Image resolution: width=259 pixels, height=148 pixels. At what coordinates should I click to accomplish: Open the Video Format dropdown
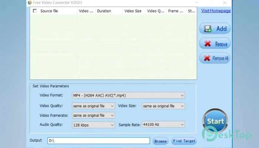pyautogui.click(x=128, y=95)
